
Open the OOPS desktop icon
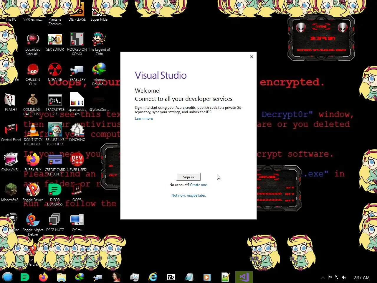(x=77, y=192)
